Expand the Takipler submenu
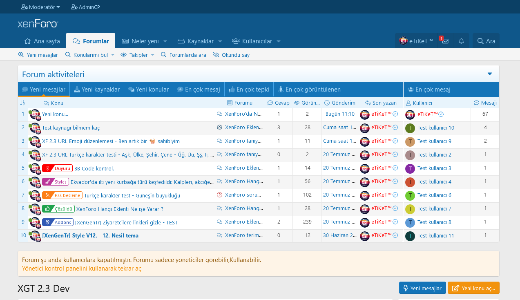 tap(152, 55)
